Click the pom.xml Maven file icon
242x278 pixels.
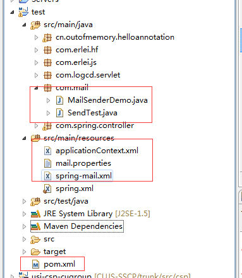click(35, 264)
